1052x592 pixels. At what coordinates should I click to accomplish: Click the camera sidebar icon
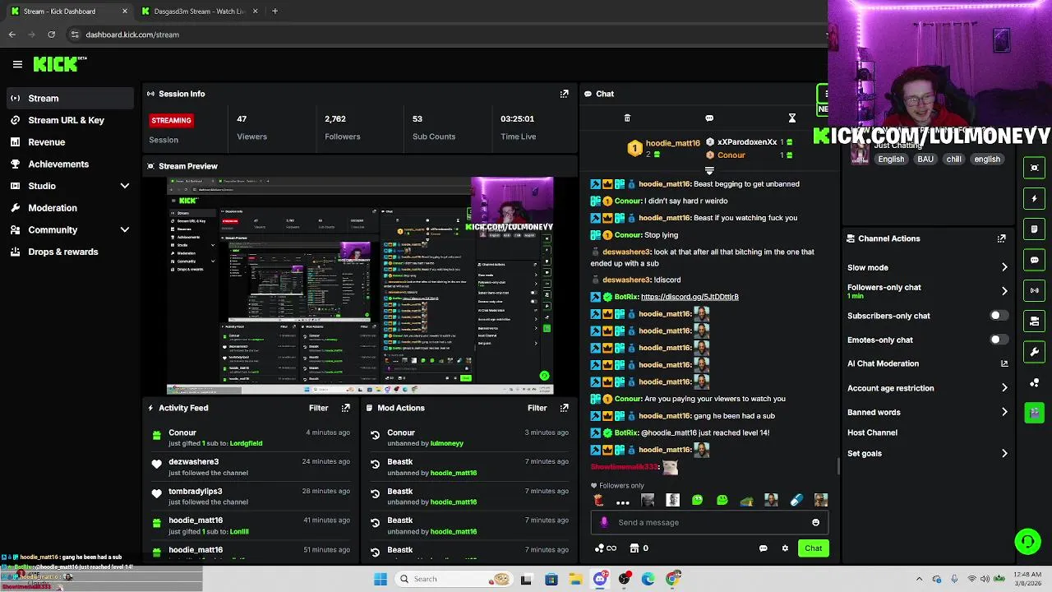(1034, 321)
